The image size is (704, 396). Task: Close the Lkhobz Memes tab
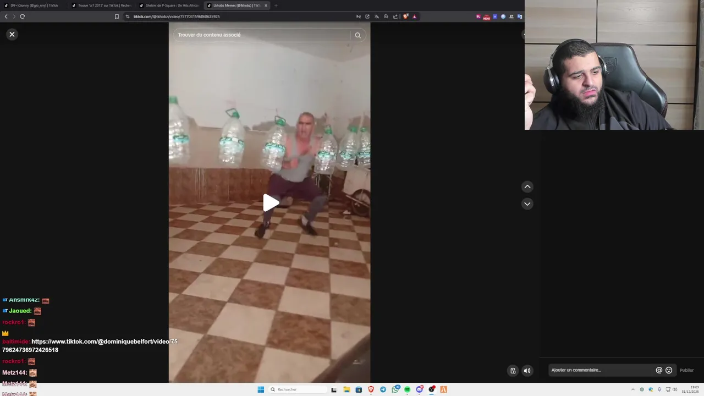click(266, 5)
